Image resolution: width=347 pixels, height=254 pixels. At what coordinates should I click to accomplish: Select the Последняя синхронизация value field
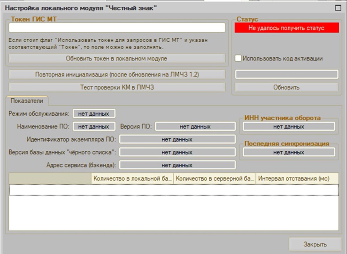click(289, 152)
